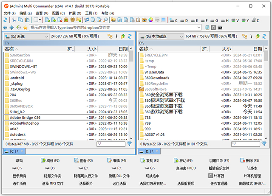Close the [D:] \ tab
Image resolution: width=272 pixels, height=196 pixels.
tap(157, 151)
